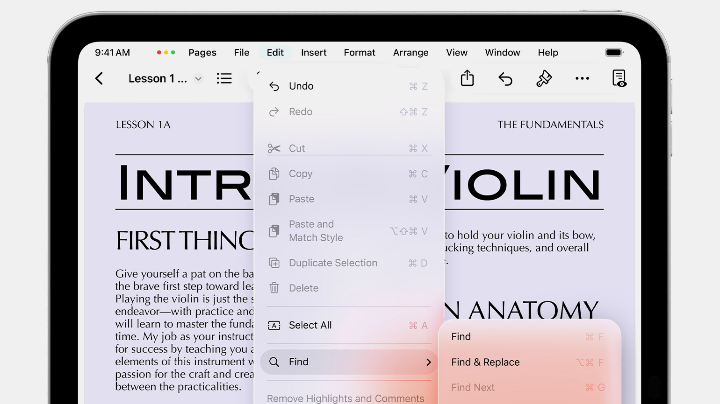Click the LESSON 1A header text

pos(143,125)
